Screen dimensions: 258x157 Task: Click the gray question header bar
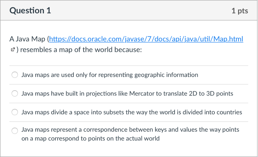129,11
